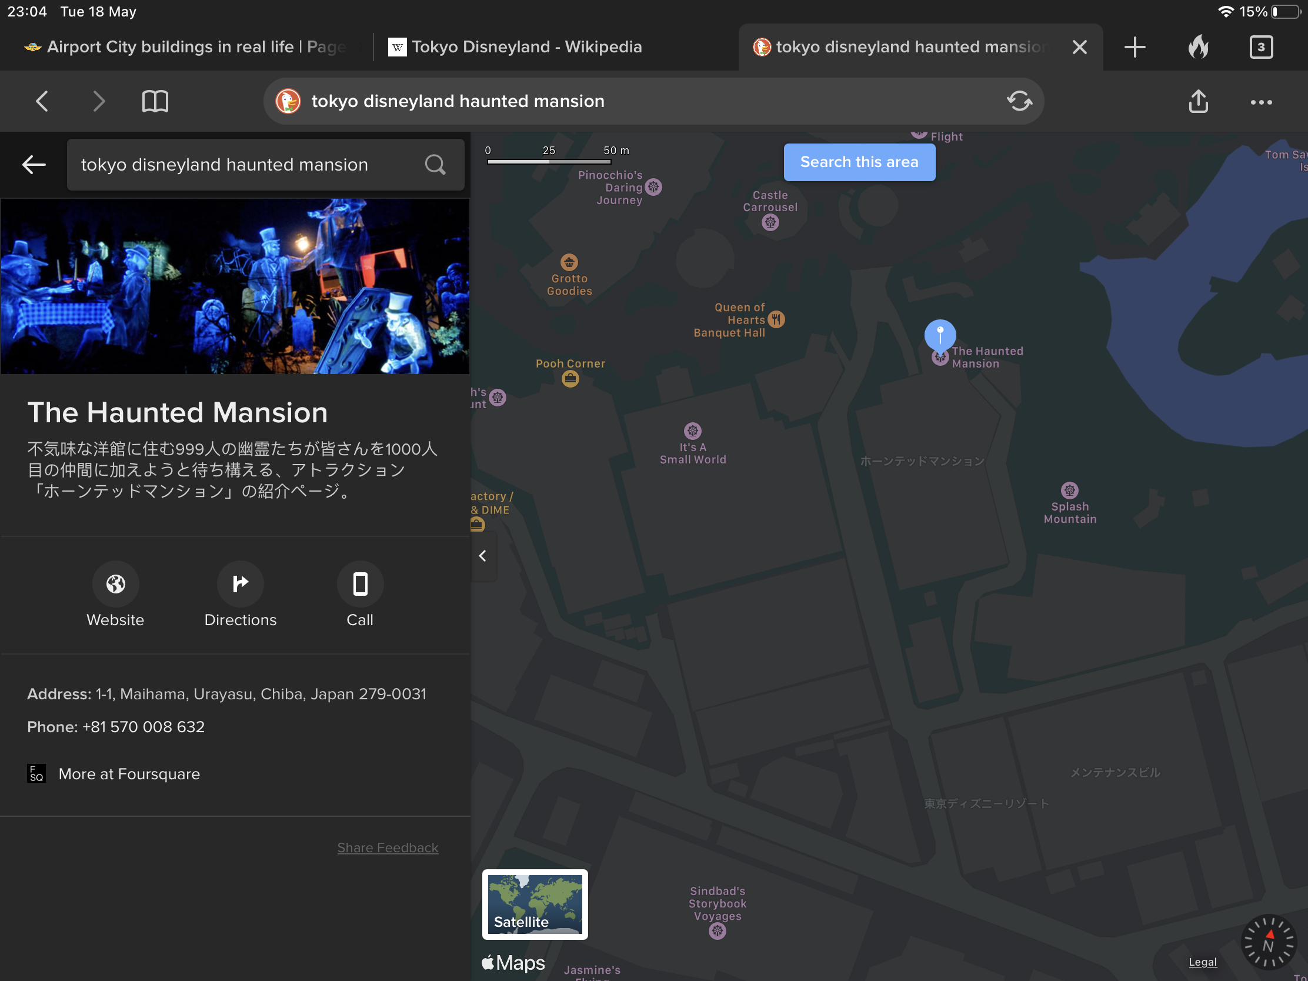
Task: Open the Legal link on map
Action: pyautogui.click(x=1202, y=962)
